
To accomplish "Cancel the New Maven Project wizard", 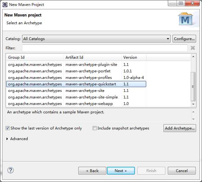I will tap(182, 171).
